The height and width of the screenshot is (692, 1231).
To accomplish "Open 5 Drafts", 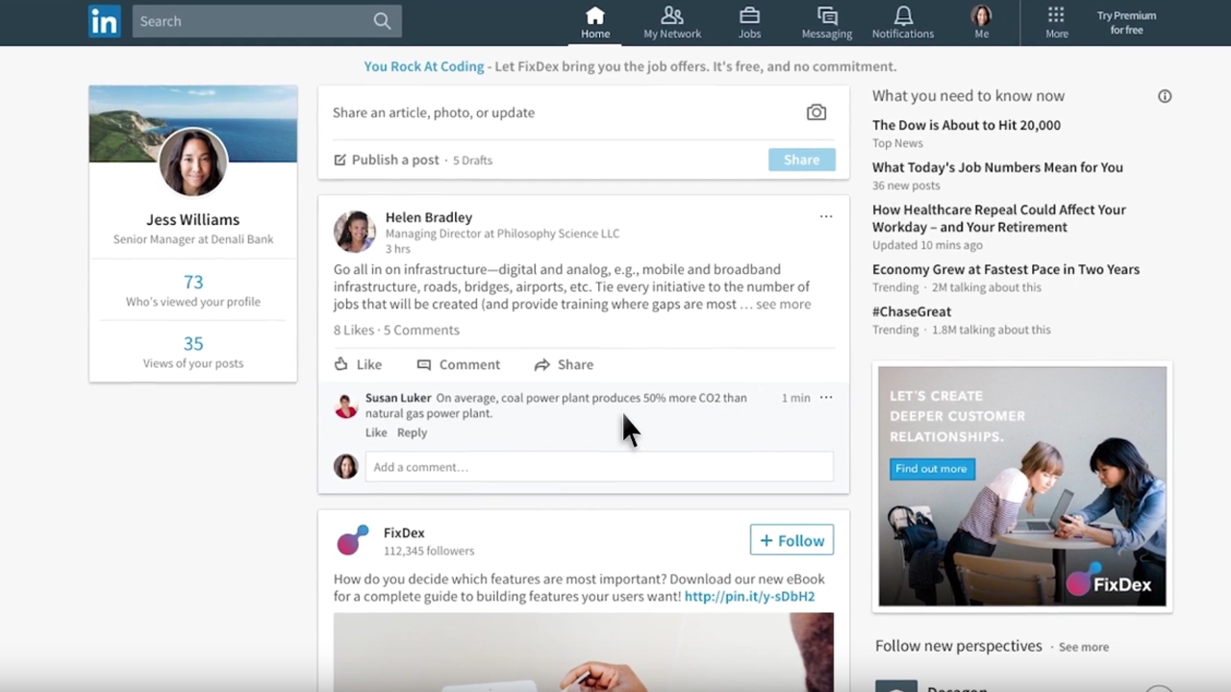I will pos(472,161).
